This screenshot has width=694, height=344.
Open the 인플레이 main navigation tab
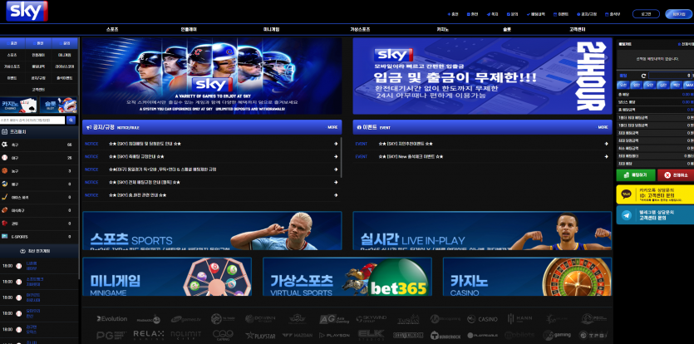(189, 30)
